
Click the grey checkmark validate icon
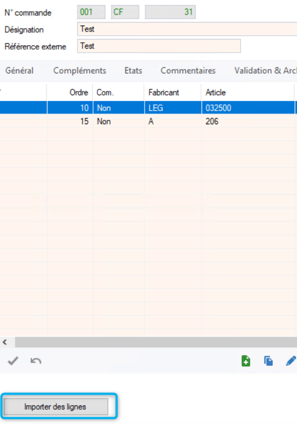(x=13, y=361)
